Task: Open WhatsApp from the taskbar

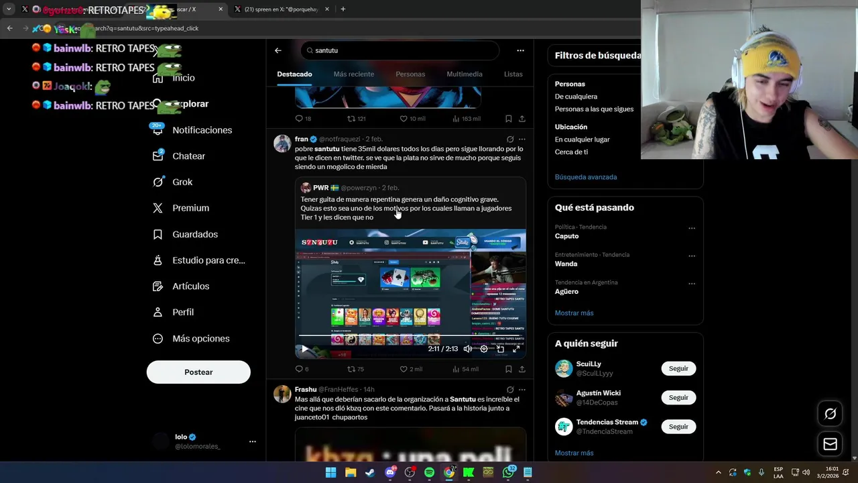Action: coord(508,472)
